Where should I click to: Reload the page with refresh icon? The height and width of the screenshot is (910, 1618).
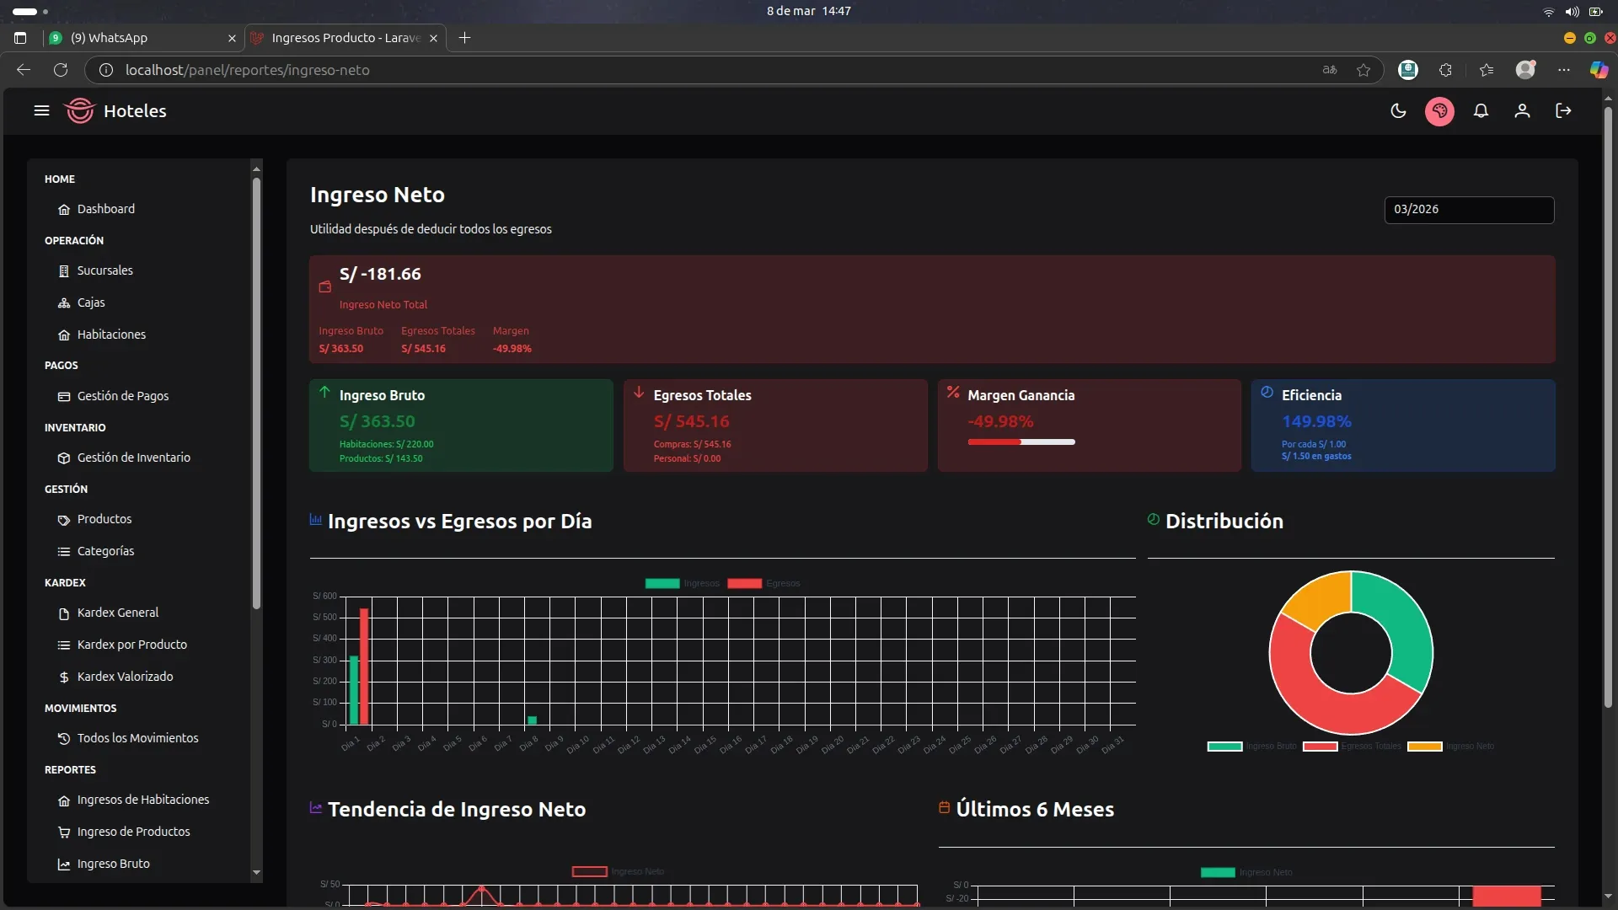61,70
